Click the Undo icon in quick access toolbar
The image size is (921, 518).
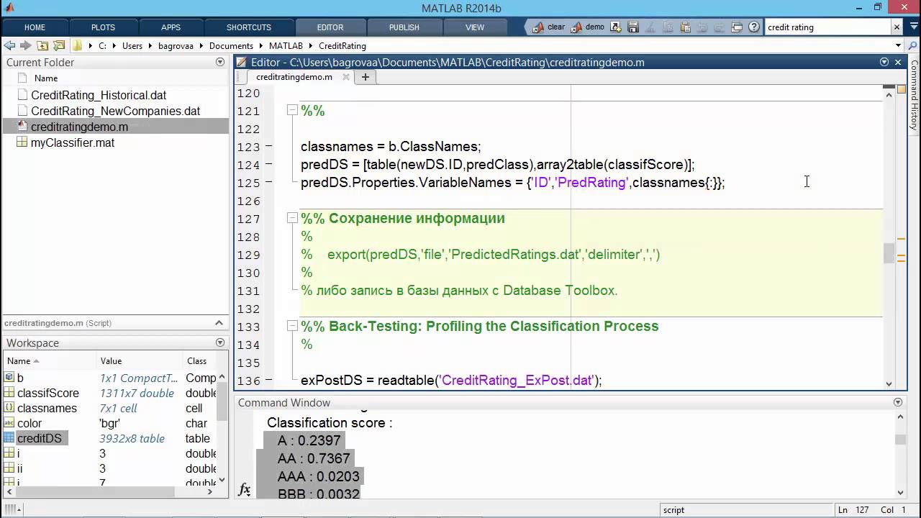pyautogui.click(x=702, y=27)
